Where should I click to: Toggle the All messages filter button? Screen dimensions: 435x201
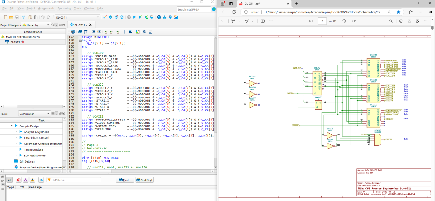(x=10, y=180)
